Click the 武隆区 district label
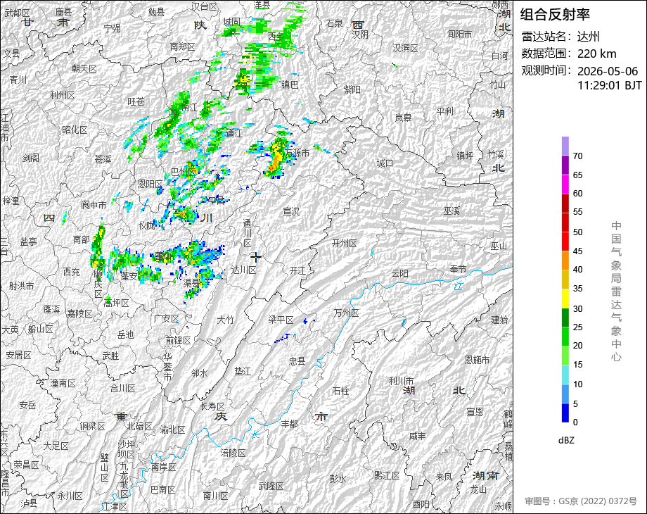 (271, 486)
